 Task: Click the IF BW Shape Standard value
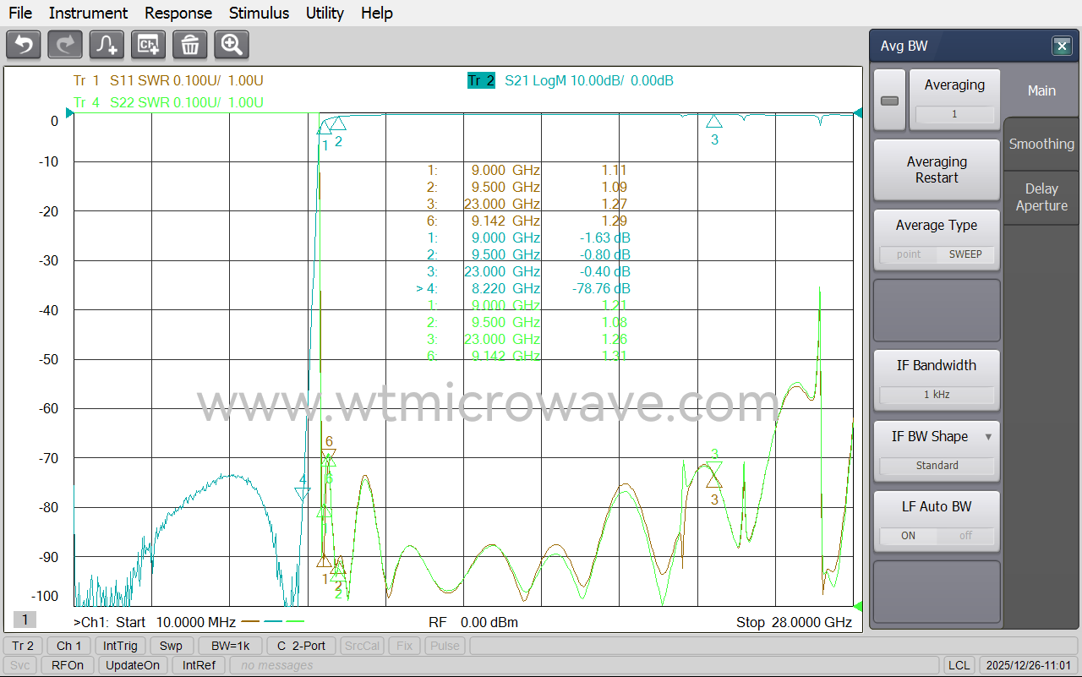[x=937, y=466]
